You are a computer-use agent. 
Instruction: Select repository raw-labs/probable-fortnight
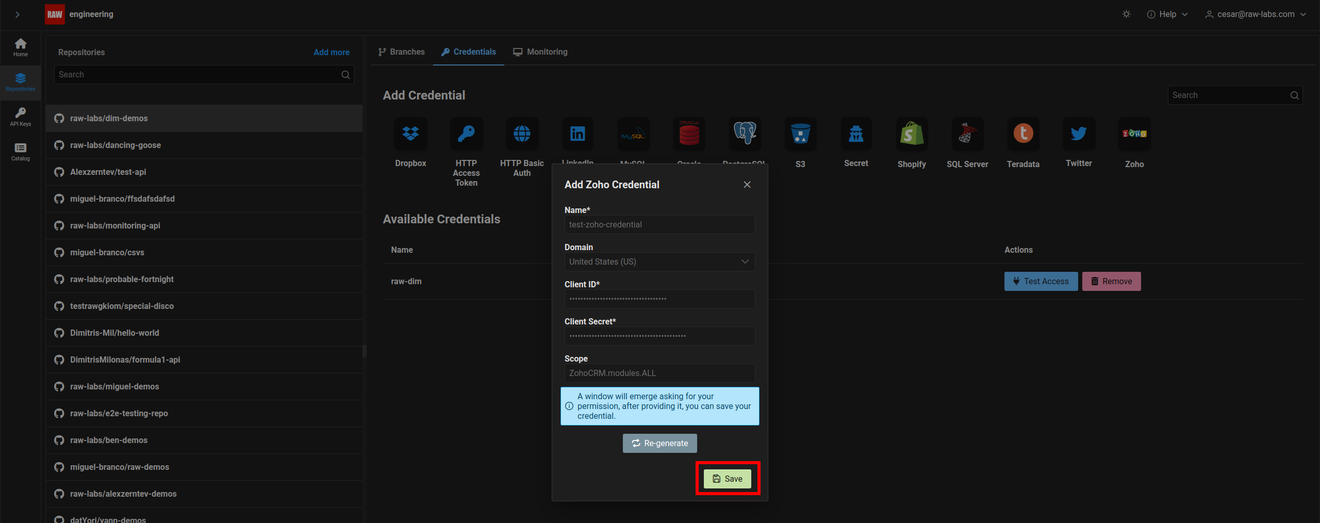point(204,280)
